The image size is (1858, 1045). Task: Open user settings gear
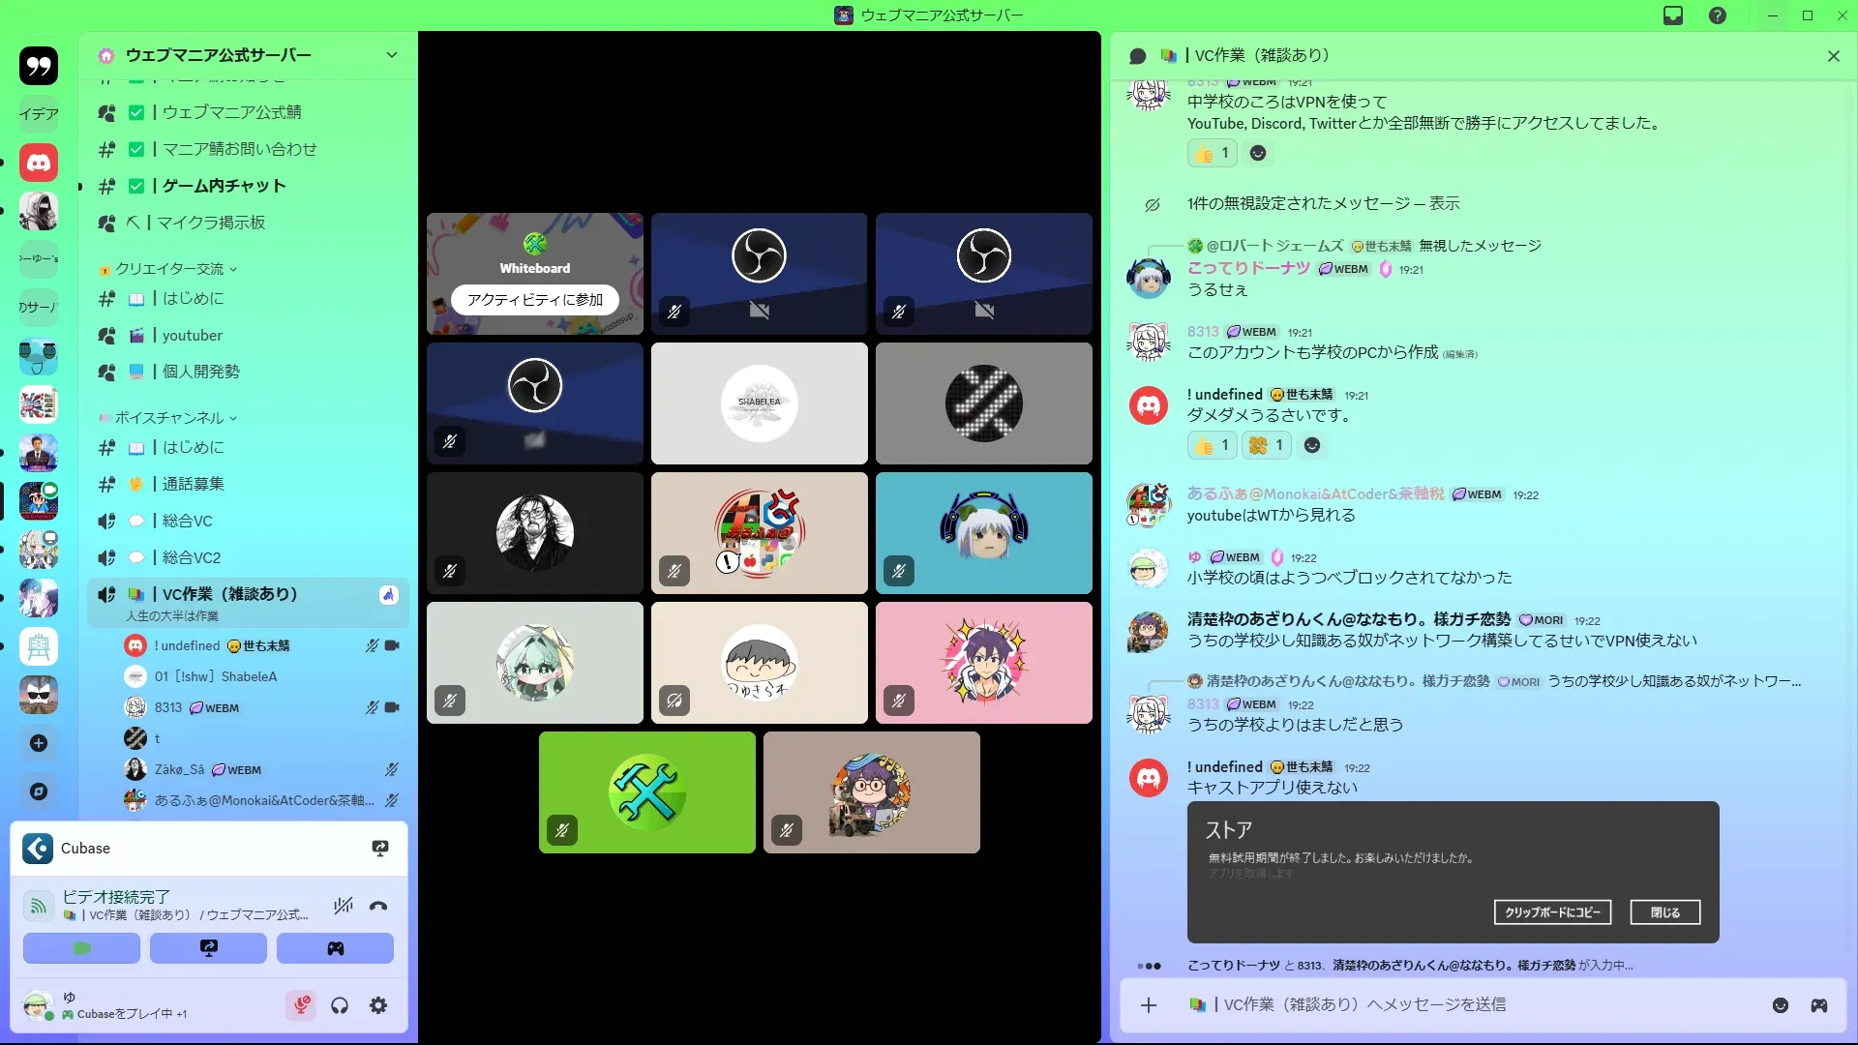378,1006
